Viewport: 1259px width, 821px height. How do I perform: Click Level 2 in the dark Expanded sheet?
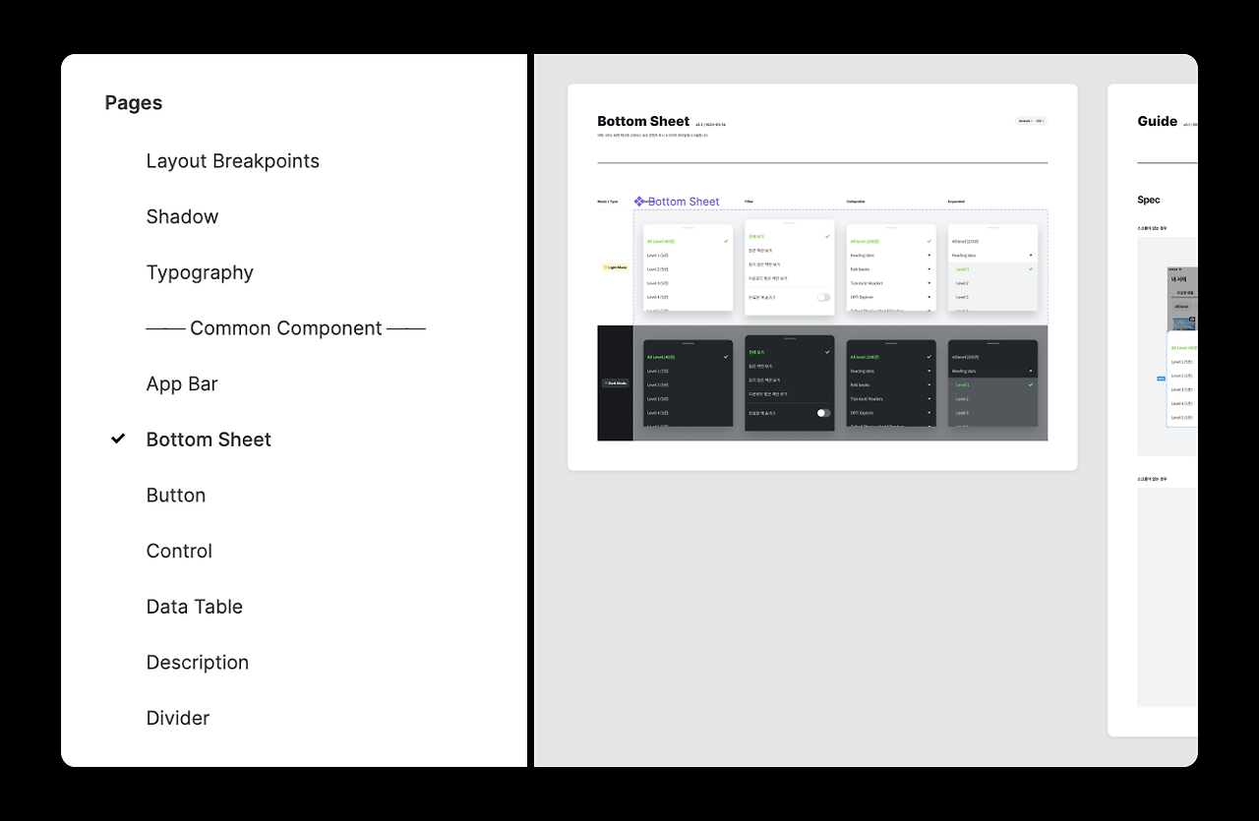[x=962, y=399]
